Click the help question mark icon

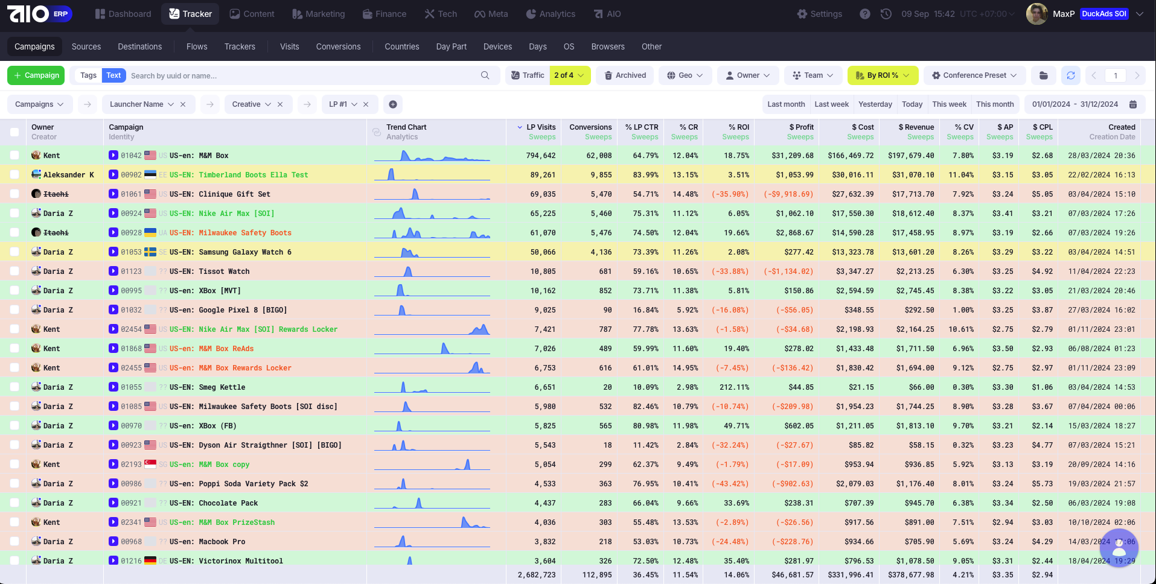pyautogui.click(x=865, y=14)
